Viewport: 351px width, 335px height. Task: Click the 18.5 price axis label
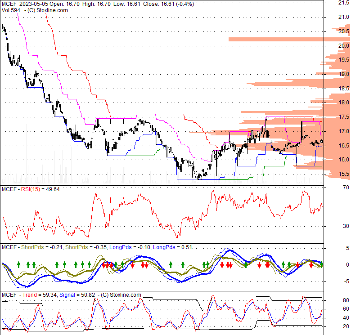click(344, 88)
